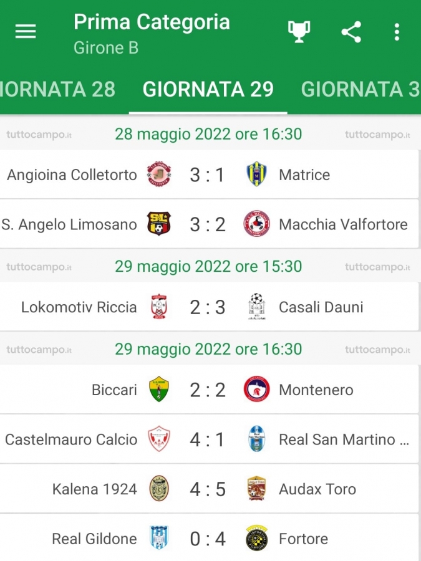421x561 pixels.
Task: Open the Real Gildone 0:4 match score
Action: pyautogui.click(x=208, y=539)
